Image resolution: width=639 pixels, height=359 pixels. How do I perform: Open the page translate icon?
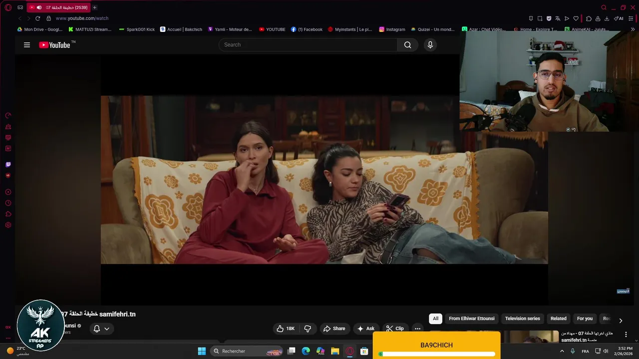pos(558,18)
